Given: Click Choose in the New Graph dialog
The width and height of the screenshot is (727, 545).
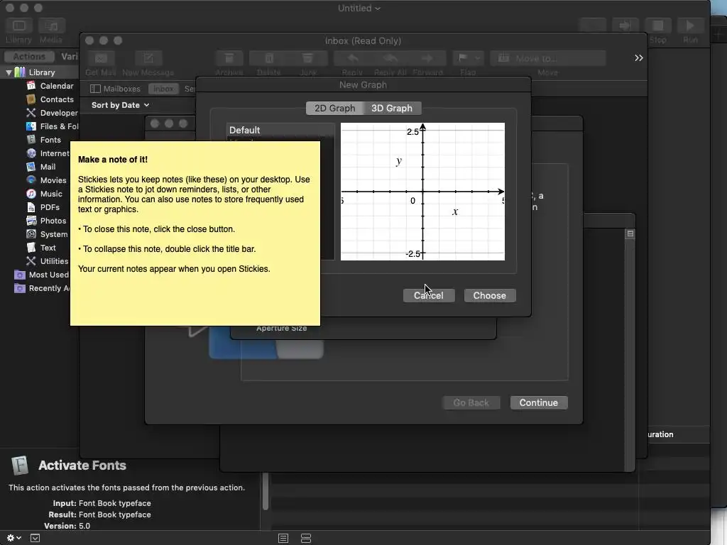Looking at the screenshot, I should point(490,296).
